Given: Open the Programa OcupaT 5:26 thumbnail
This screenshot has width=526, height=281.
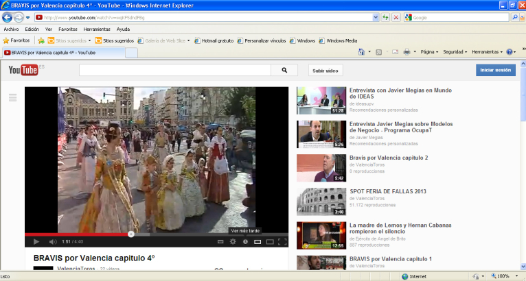Looking at the screenshot, I should click(321, 134).
